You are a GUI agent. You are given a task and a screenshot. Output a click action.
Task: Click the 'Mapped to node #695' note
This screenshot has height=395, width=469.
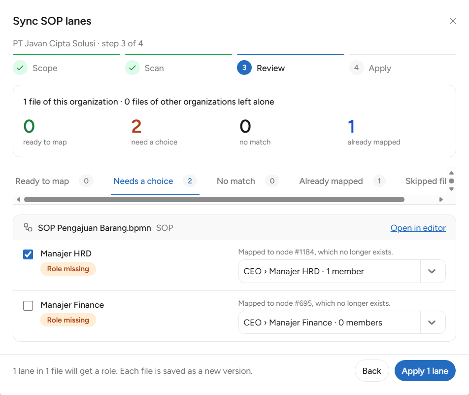click(x=314, y=303)
